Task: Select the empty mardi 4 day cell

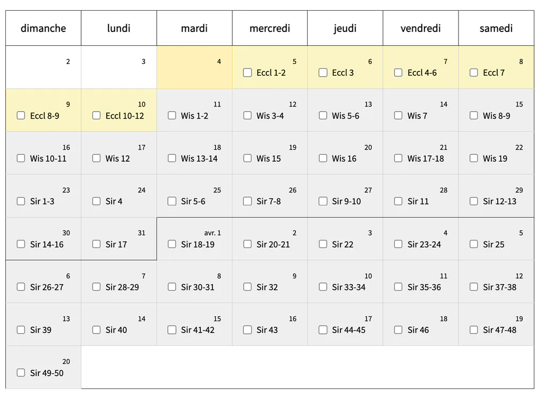Action: [x=194, y=67]
